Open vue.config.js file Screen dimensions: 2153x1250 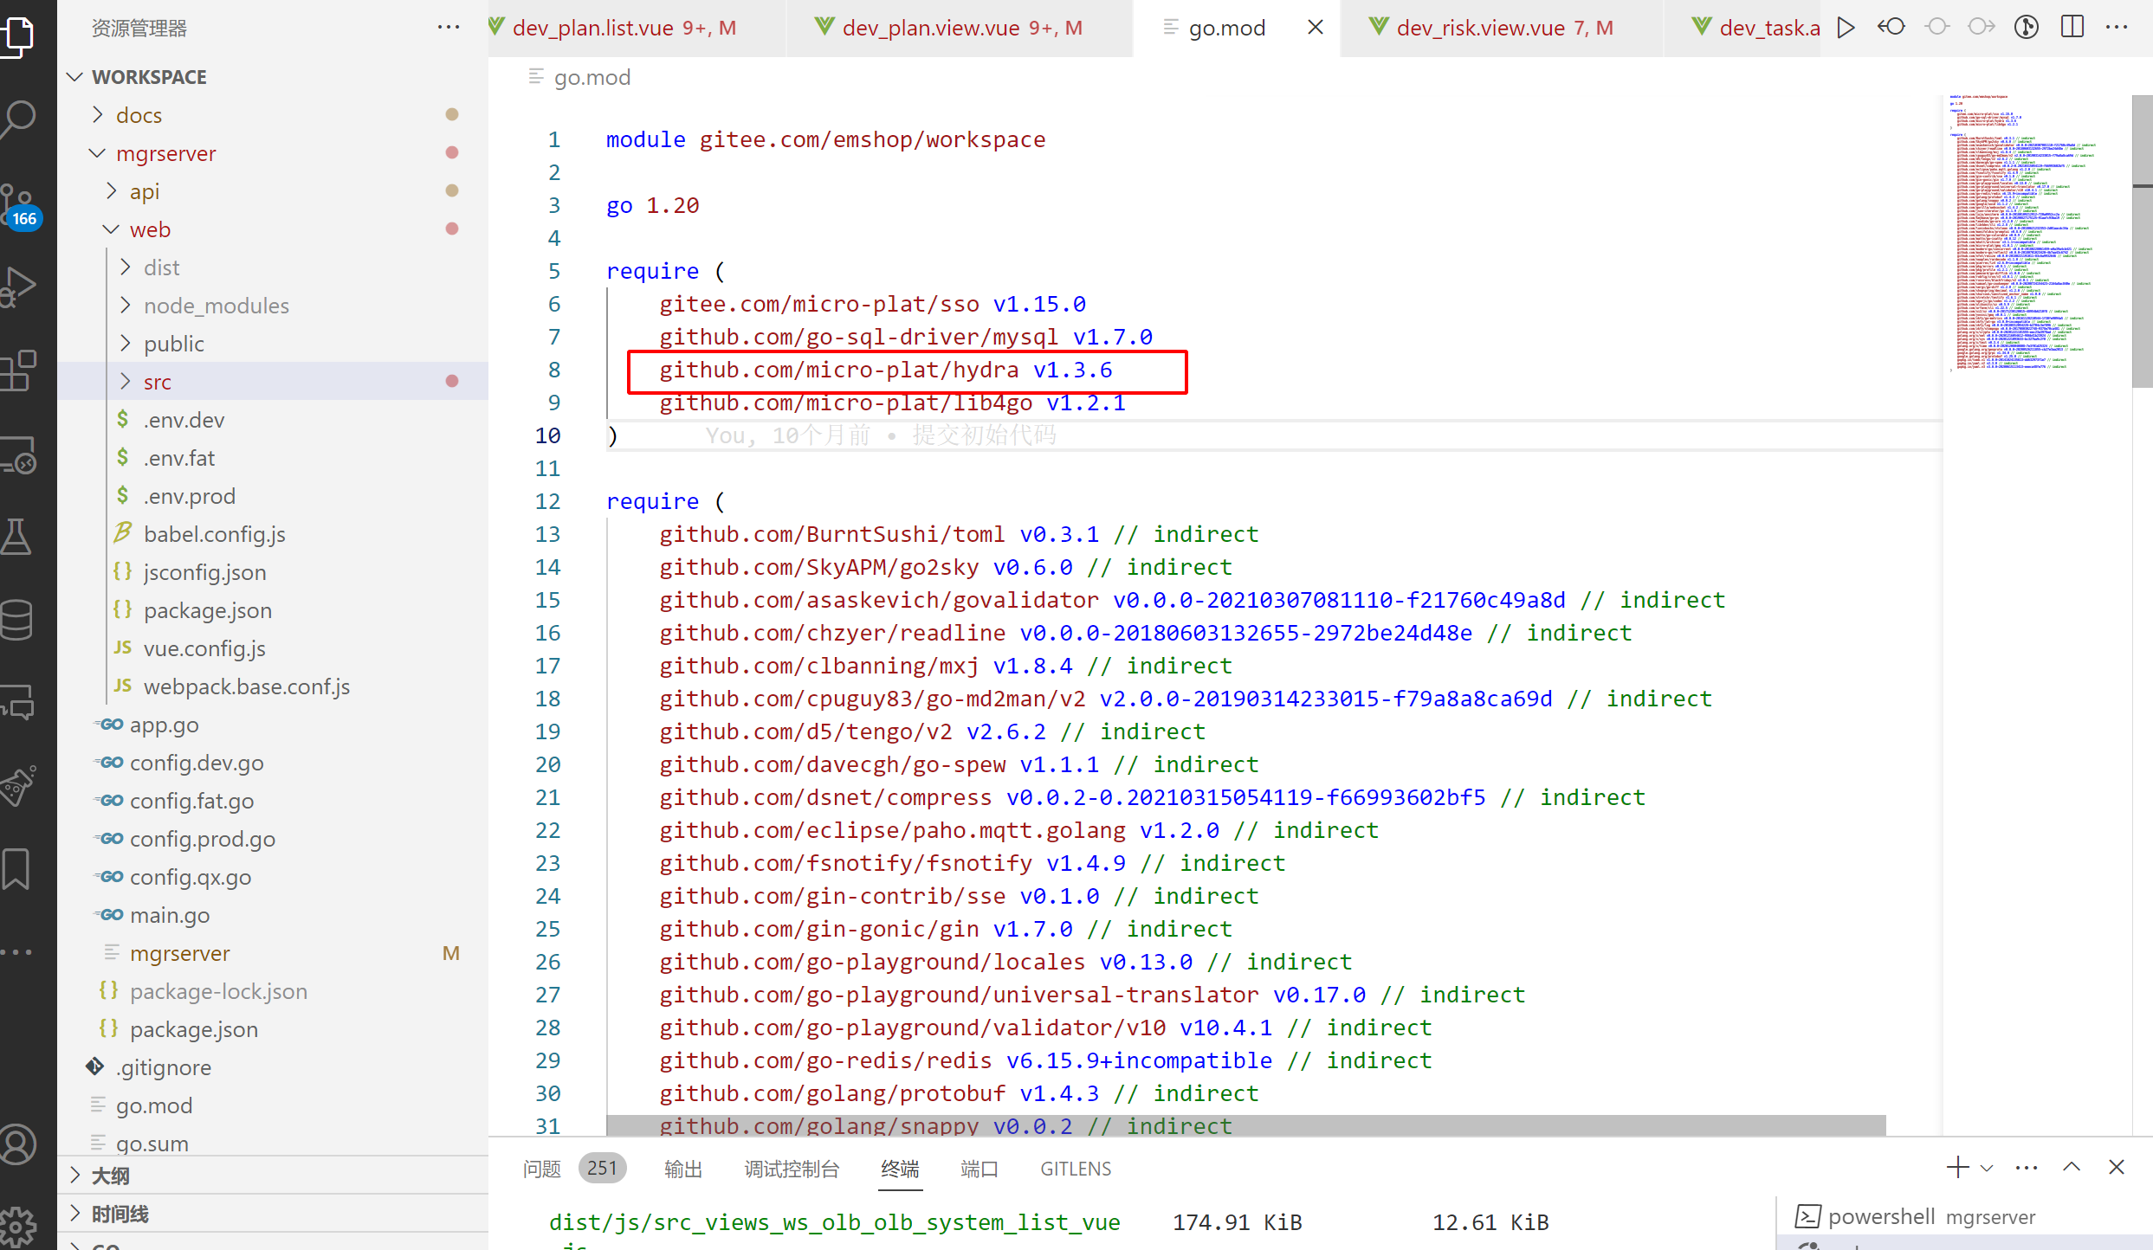click(204, 648)
